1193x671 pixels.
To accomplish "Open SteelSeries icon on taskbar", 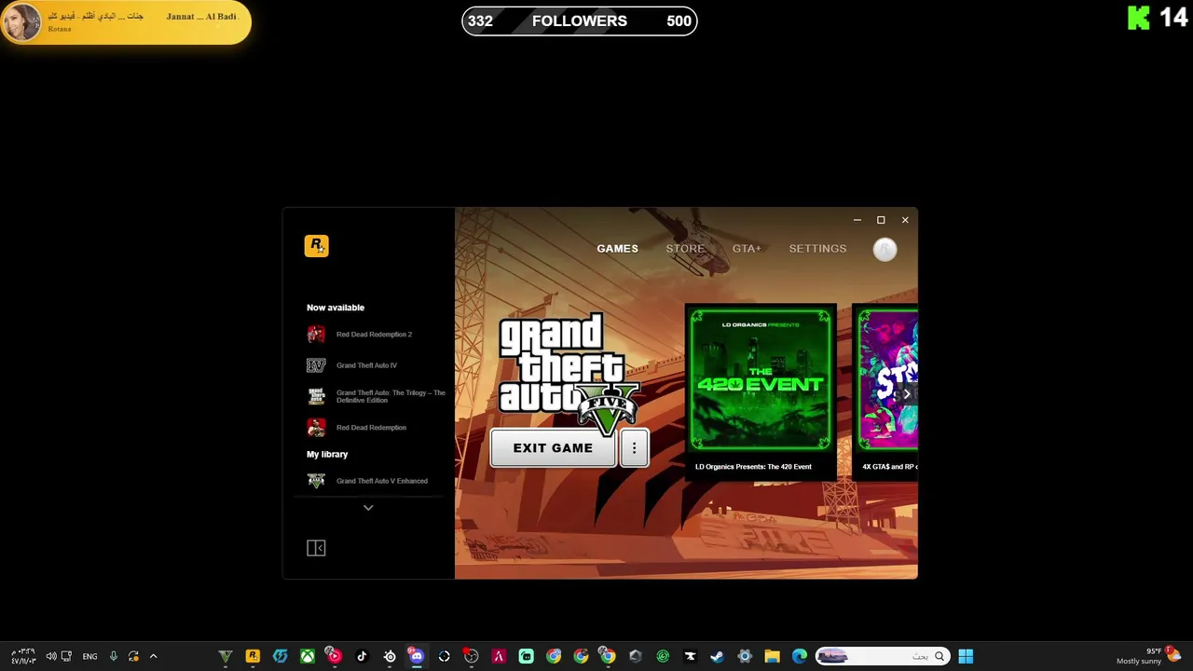I will [x=390, y=656].
